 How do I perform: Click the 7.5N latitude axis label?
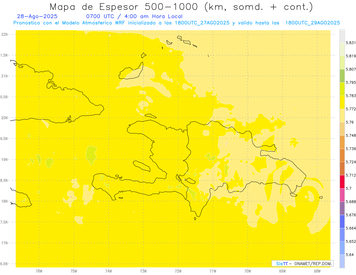point(4,222)
